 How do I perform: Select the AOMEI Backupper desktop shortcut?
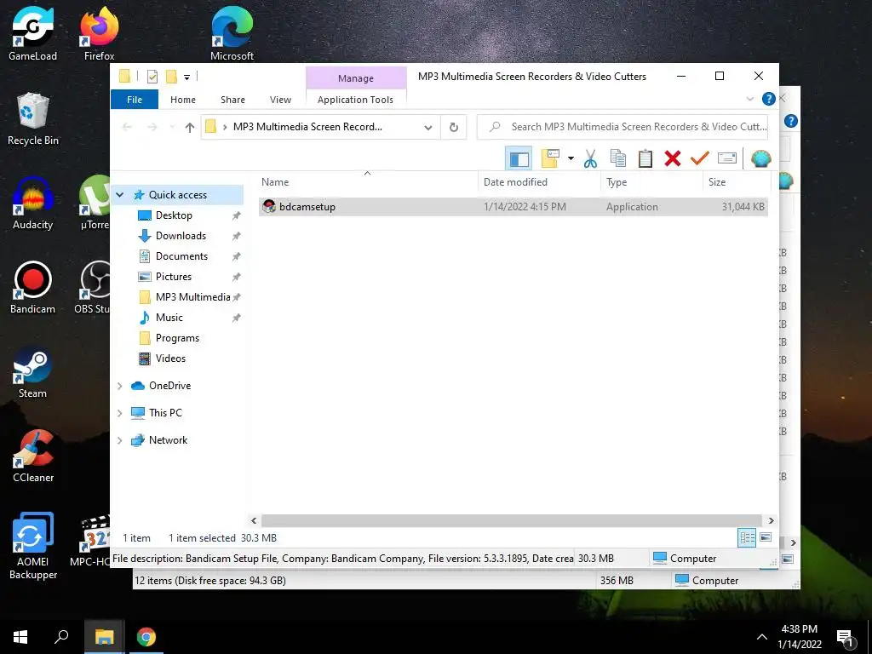[x=33, y=546]
